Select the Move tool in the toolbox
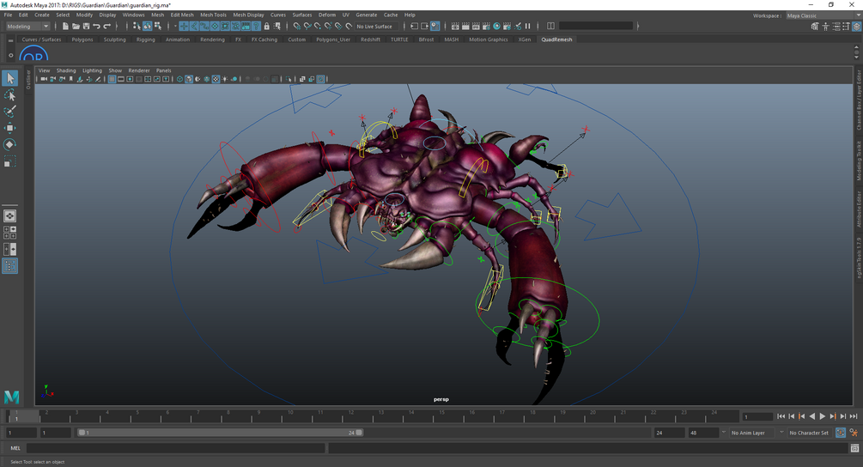The width and height of the screenshot is (863, 467). click(9, 128)
